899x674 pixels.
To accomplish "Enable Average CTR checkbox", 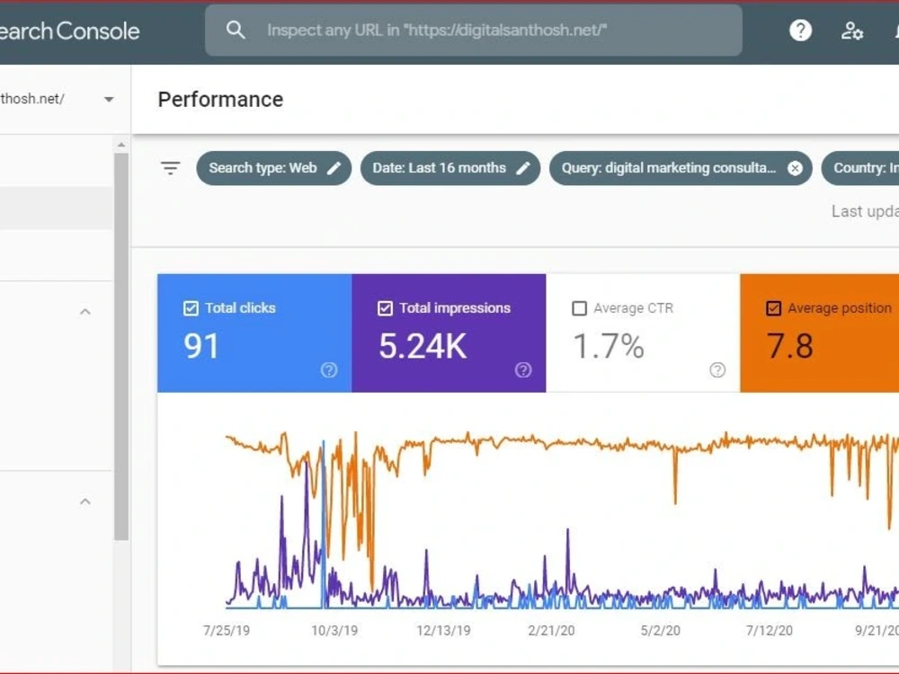I will pos(580,308).
